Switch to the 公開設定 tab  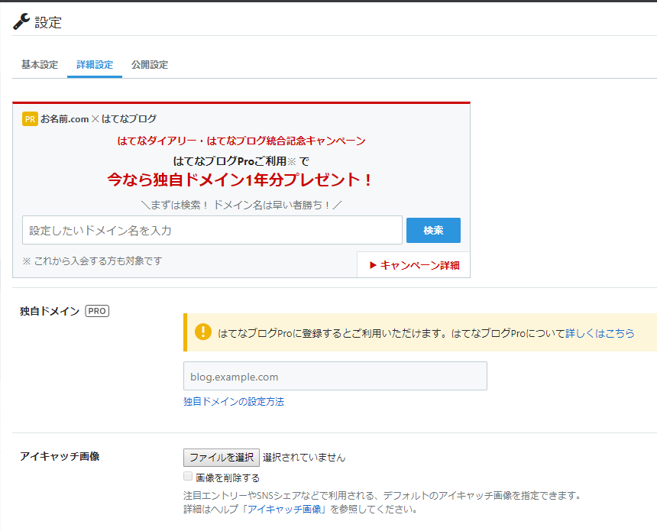(150, 65)
